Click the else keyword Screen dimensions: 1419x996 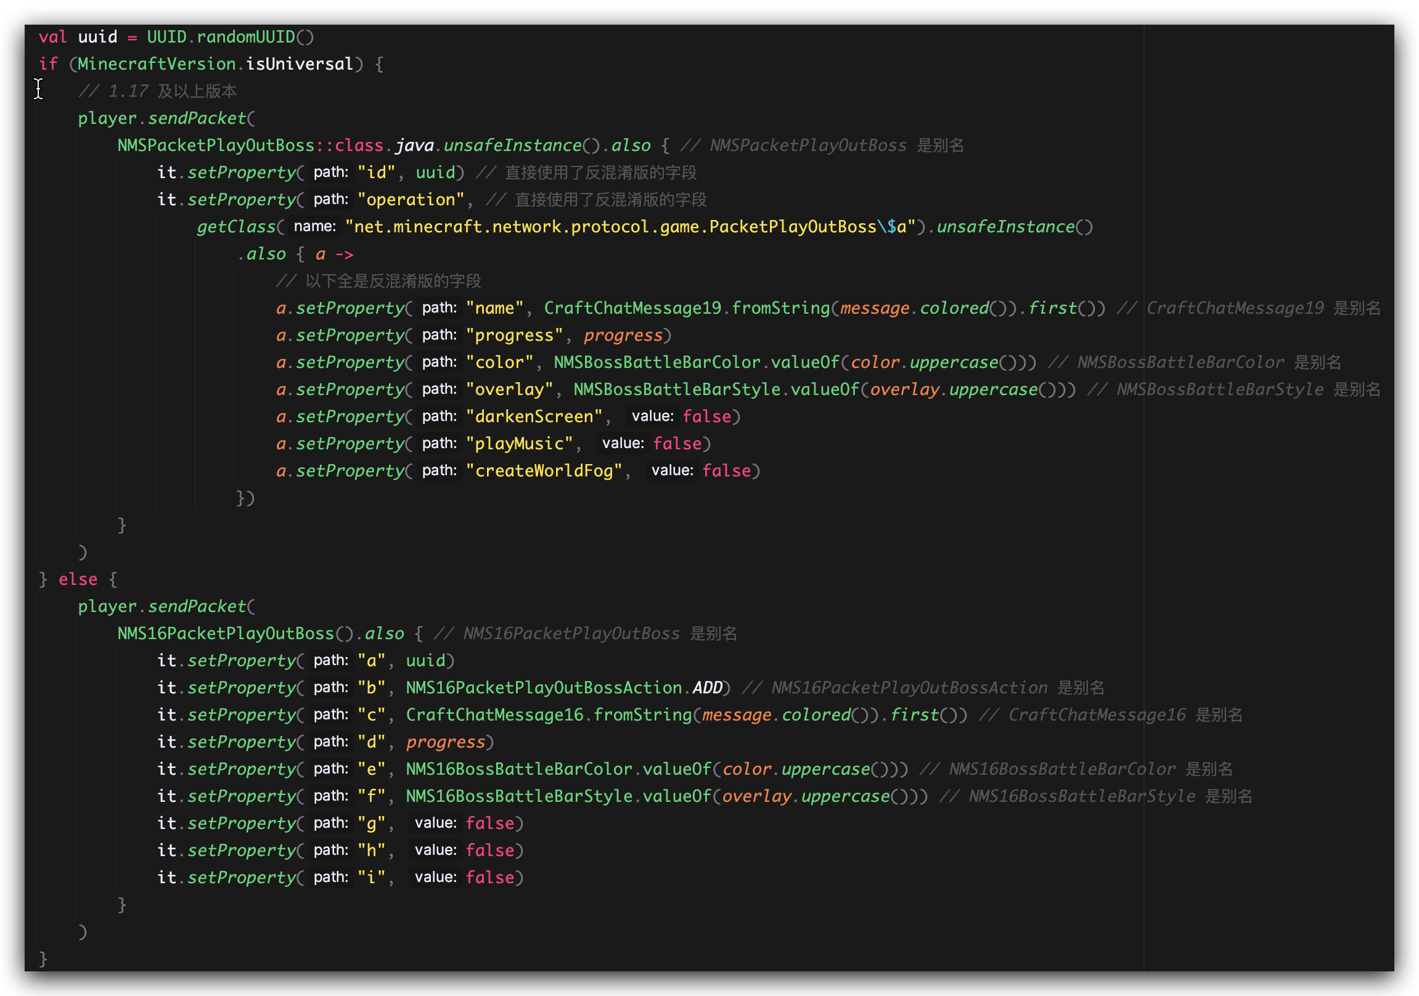[x=78, y=579]
